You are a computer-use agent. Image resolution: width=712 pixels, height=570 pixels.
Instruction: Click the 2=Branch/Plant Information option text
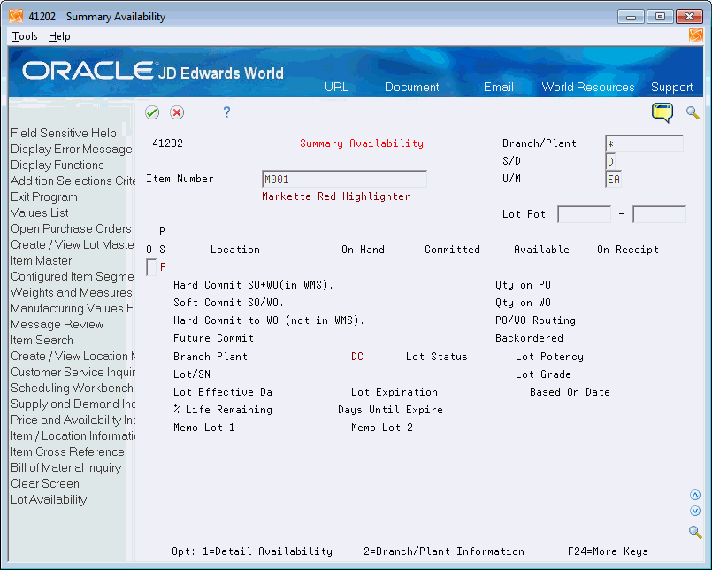[x=444, y=551]
